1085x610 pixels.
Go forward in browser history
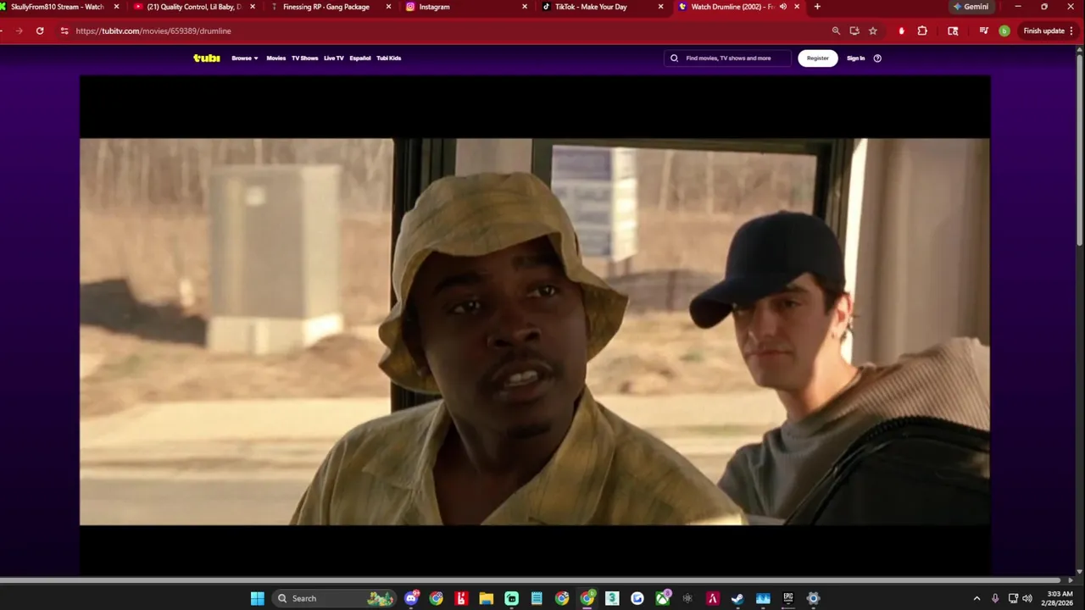pos(19,30)
